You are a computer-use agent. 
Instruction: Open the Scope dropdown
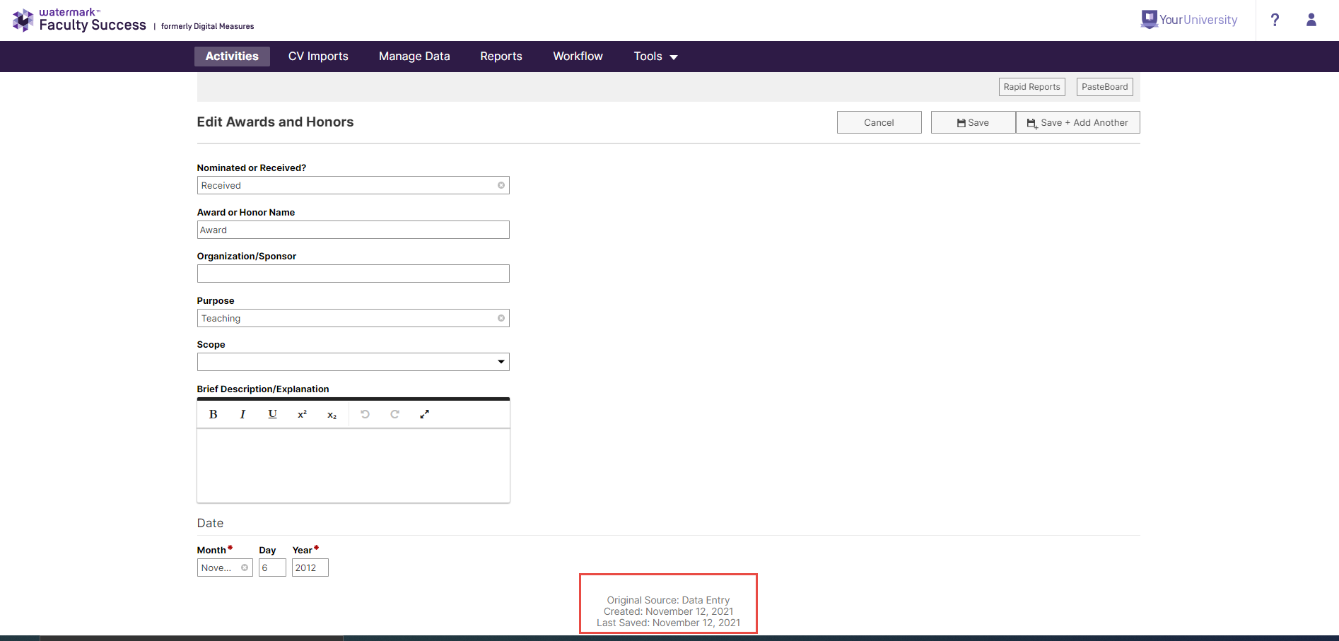tap(353, 362)
